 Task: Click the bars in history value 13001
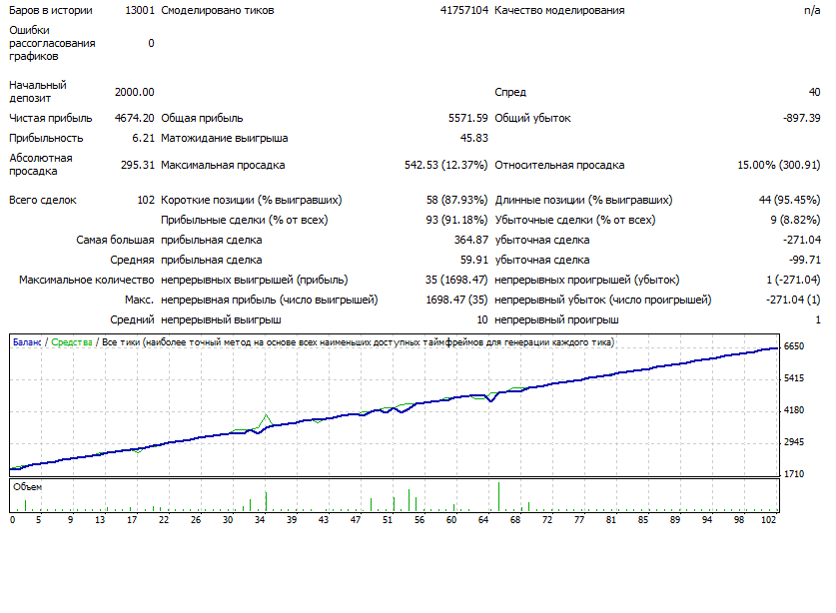[140, 10]
